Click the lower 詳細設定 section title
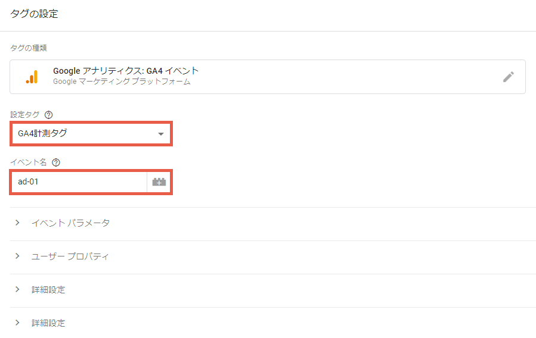 click(48, 323)
